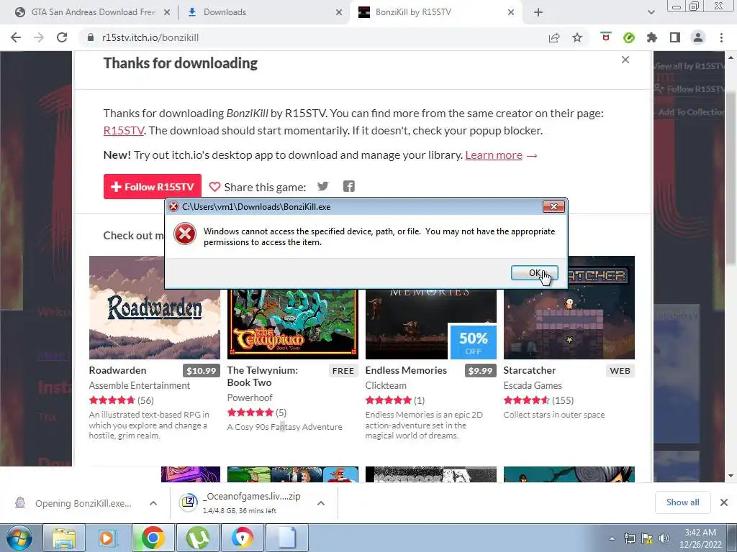
Task: Open Assemble Entertainment publisher link
Action: [140, 385]
